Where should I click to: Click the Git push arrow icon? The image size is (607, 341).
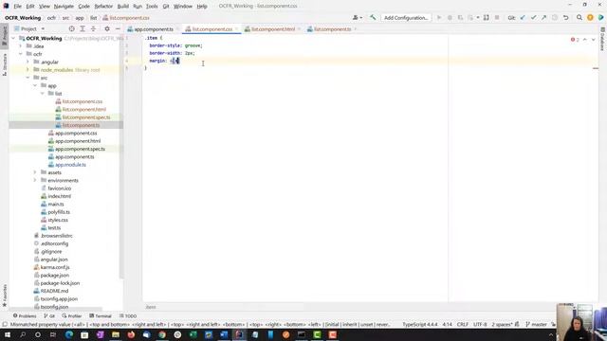pos(543,17)
